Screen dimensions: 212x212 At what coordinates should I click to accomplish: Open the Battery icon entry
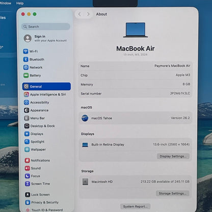tap(26, 75)
